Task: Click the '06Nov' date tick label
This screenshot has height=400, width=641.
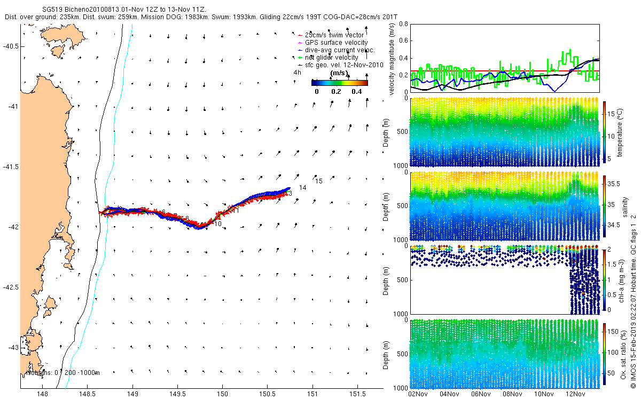Action: (481, 394)
